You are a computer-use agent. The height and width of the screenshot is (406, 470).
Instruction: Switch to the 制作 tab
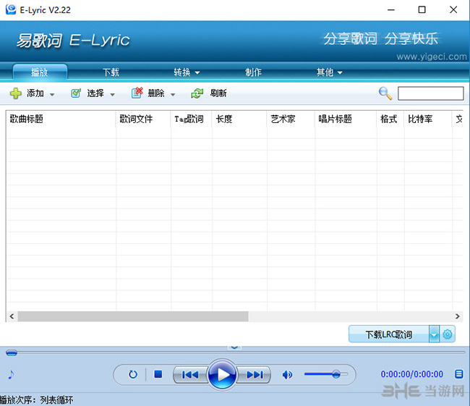(x=253, y=72)
